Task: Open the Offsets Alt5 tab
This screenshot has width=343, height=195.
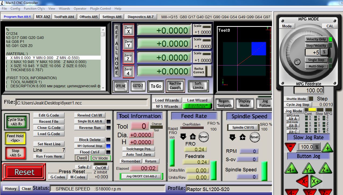Action: point(89,17)
